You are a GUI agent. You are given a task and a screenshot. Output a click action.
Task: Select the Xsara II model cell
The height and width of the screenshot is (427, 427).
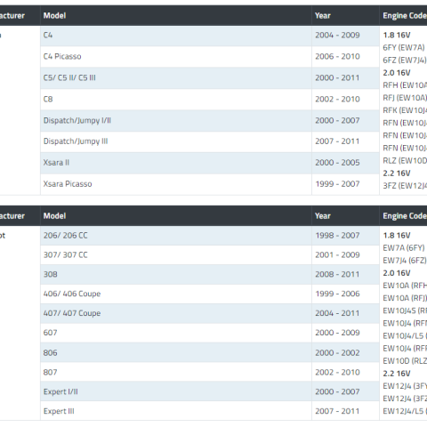176,163
